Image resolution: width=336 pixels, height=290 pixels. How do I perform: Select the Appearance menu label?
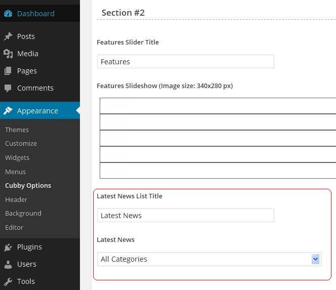38,111
